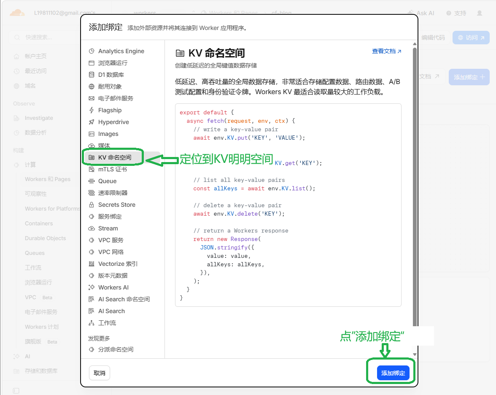This screenshot has height=395, width=496.
Task: Select the Queue icon in dialog list
Action: (92, 181)
